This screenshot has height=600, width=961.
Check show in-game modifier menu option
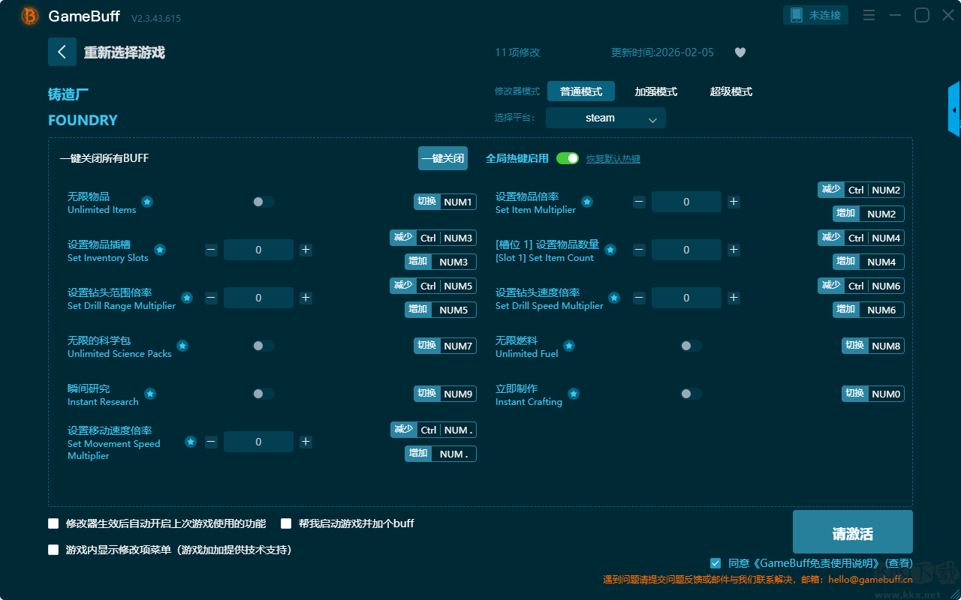pos(53,550)
